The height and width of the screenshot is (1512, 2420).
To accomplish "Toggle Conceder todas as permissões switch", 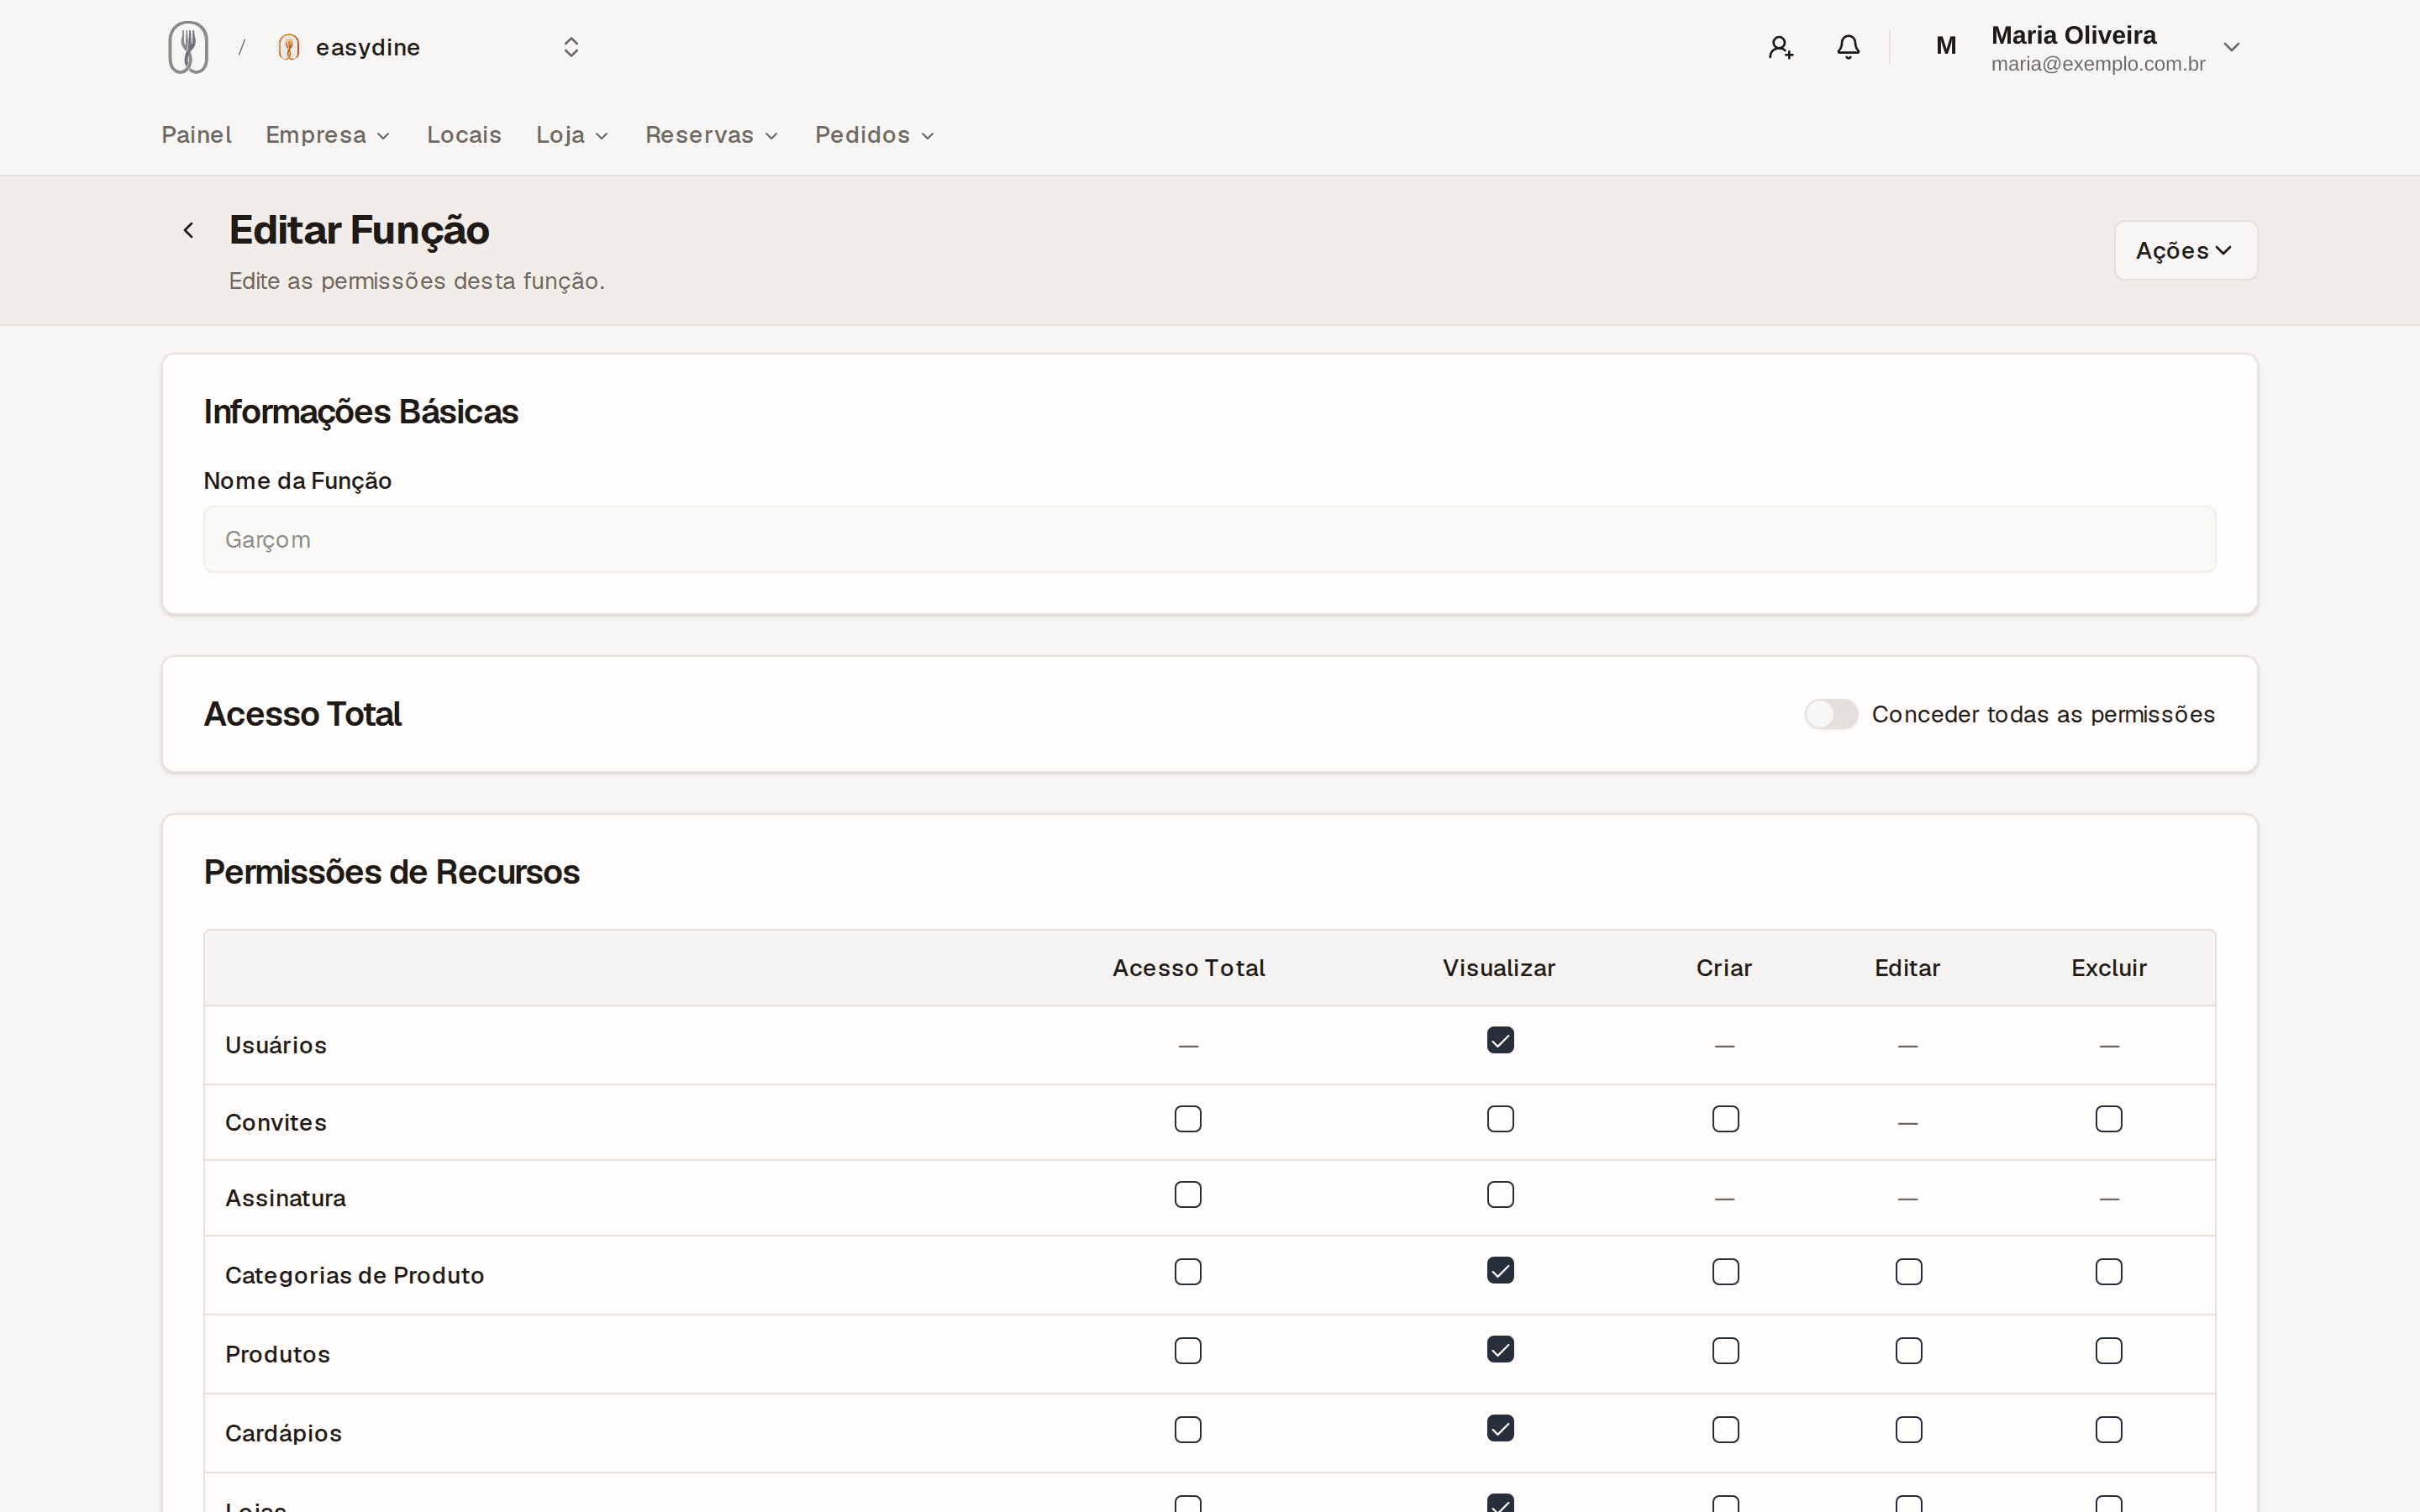I will point(1831,714).
